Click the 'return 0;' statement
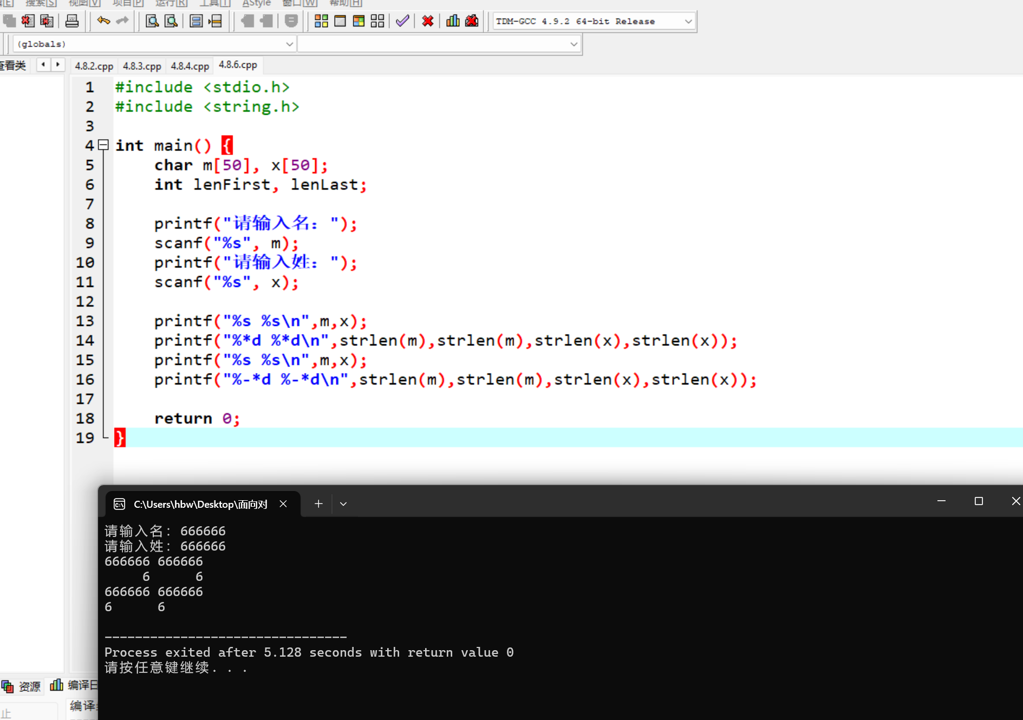 (x=197, y=418)
